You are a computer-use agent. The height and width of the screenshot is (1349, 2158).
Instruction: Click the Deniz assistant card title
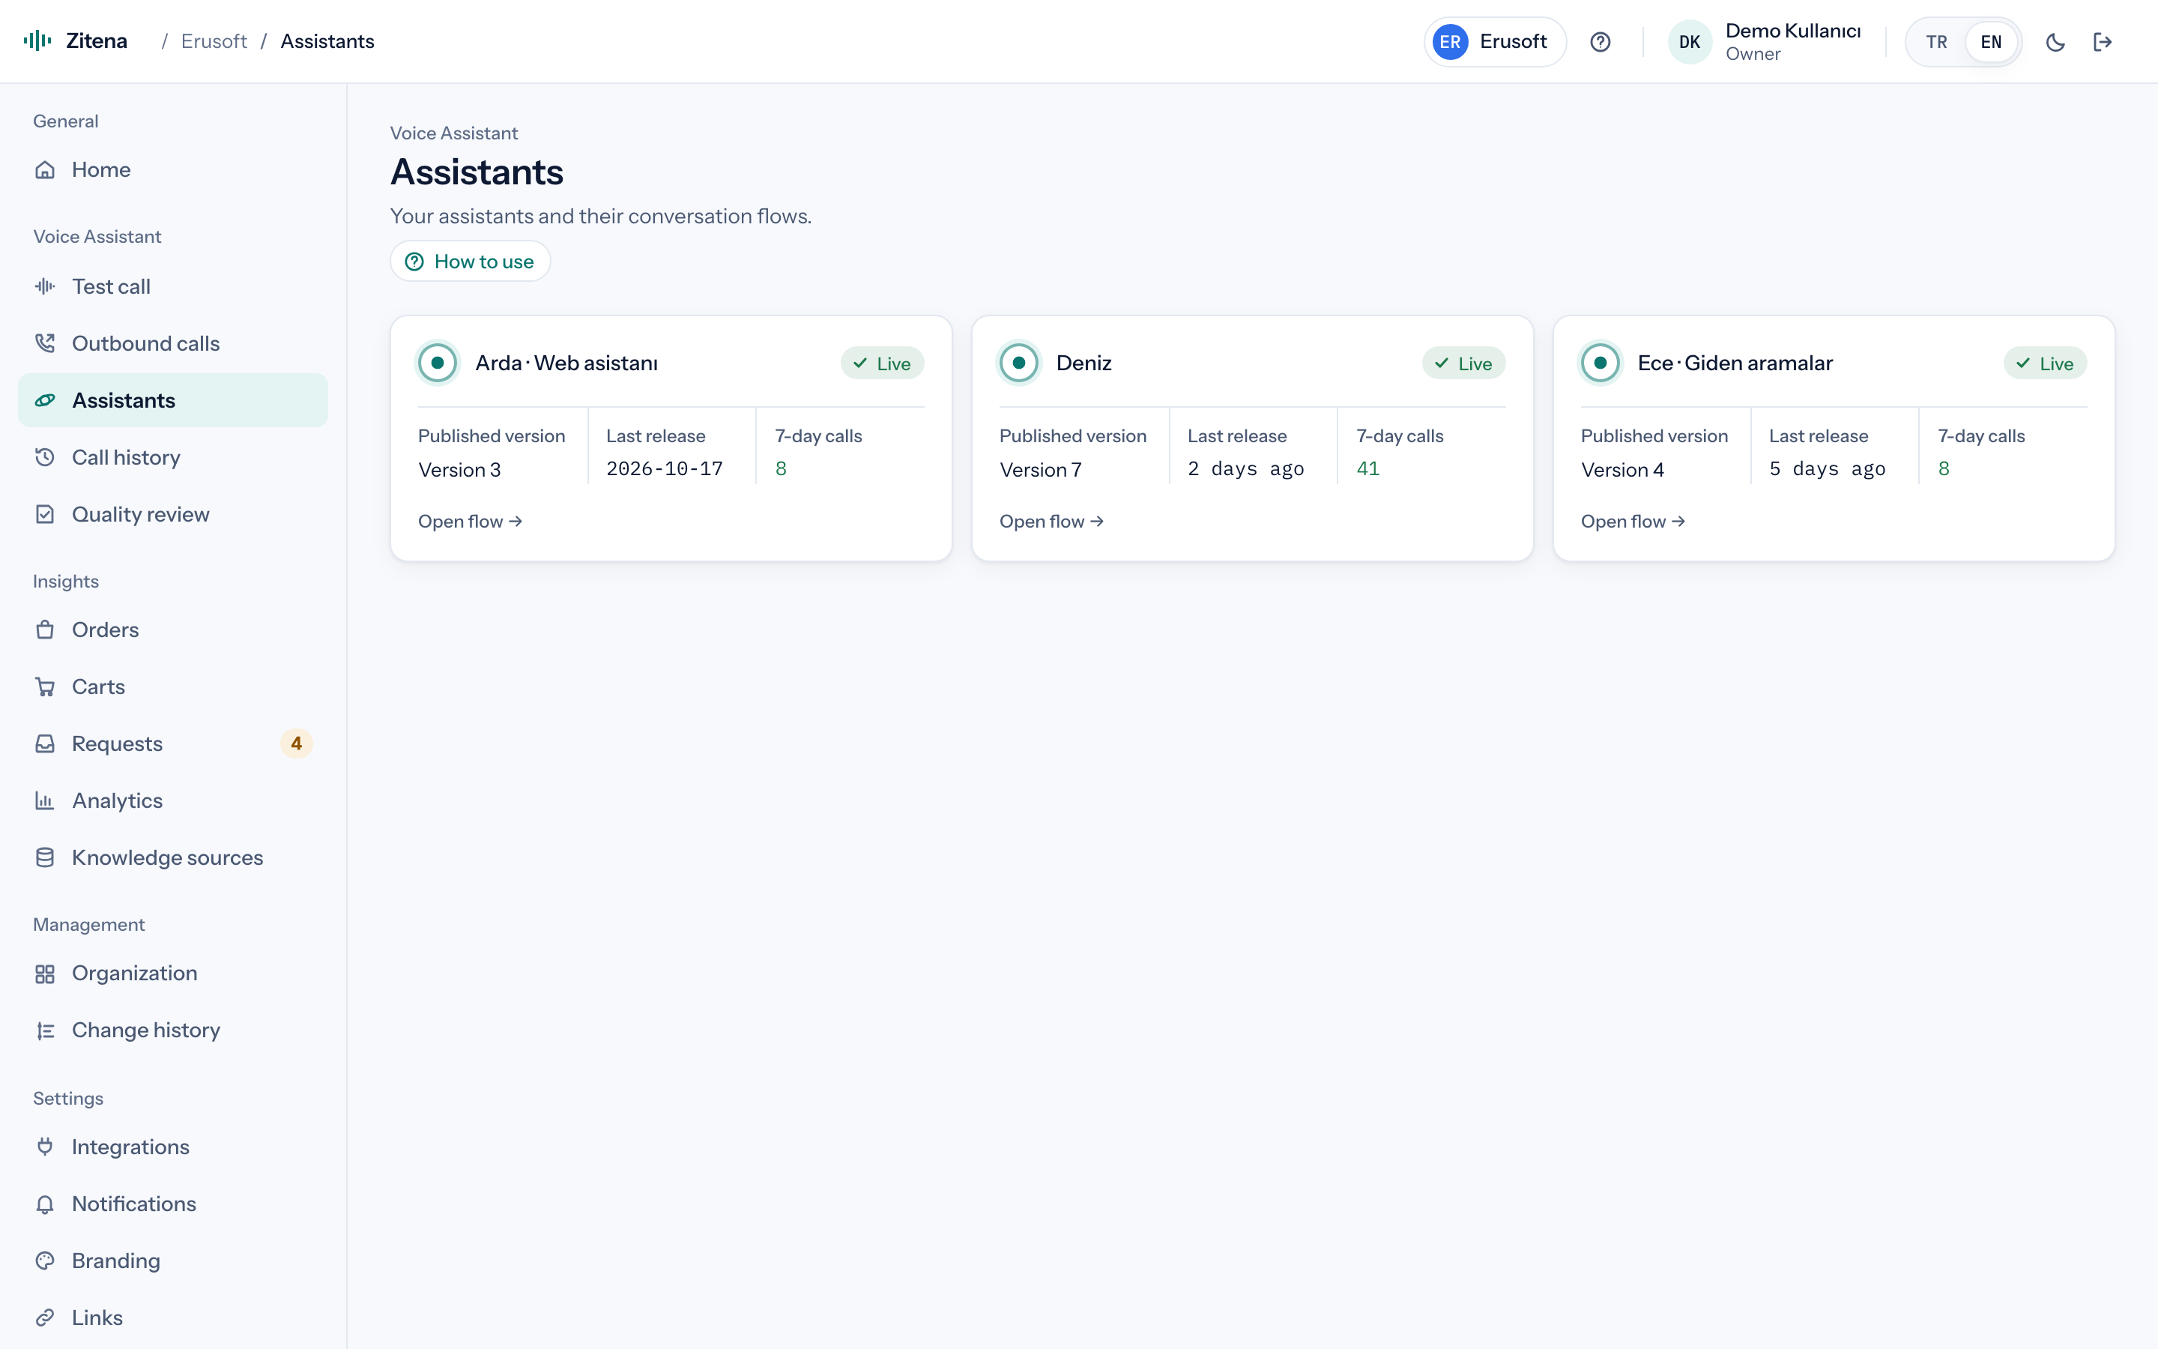1083,363
